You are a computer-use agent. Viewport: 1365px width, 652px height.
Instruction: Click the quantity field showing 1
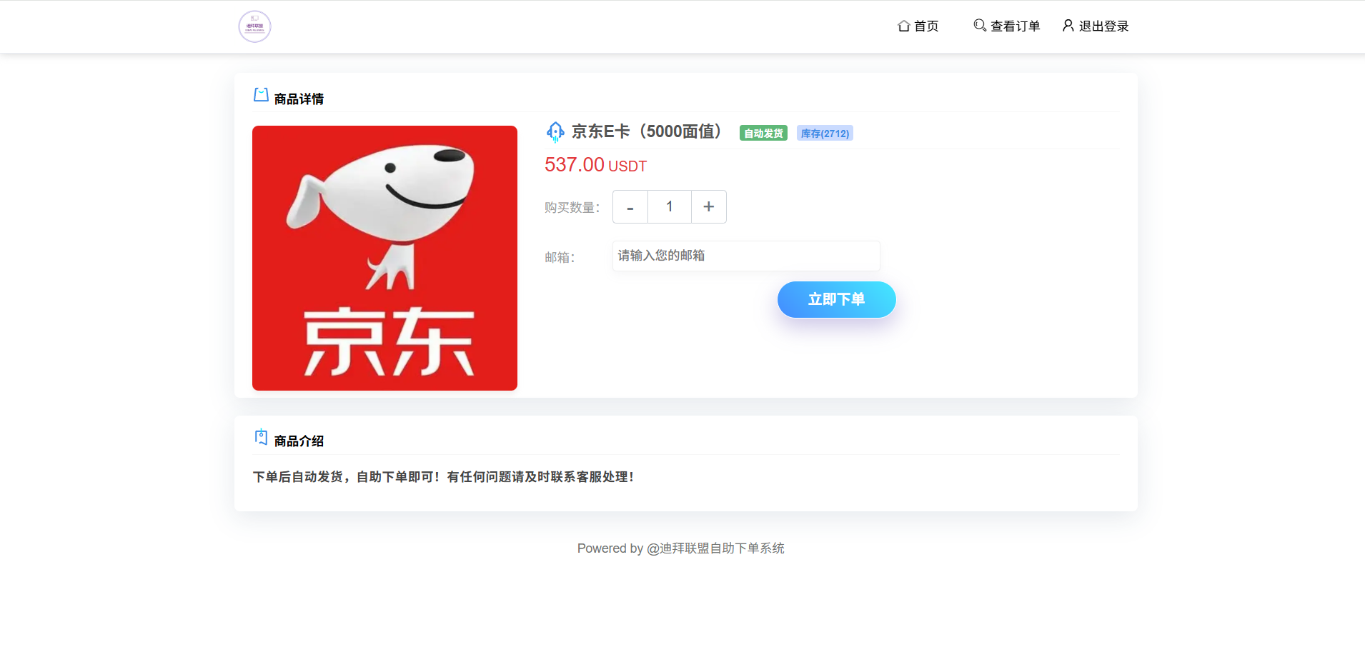670,207
